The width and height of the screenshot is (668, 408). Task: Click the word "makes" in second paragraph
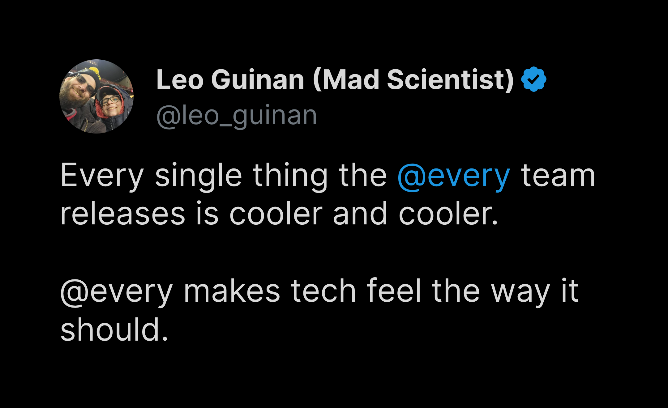[x=232, y=291]
